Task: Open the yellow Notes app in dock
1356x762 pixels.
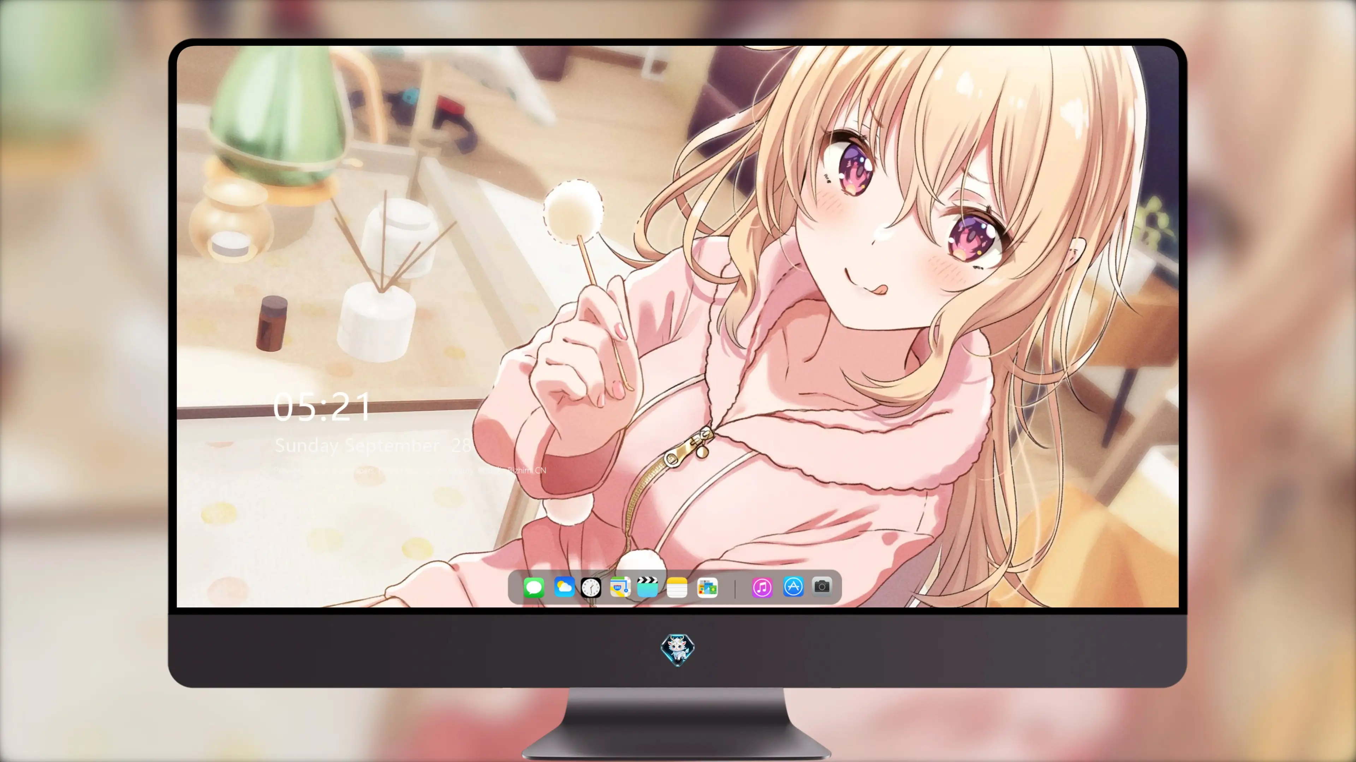Action: tap(677, 587)
